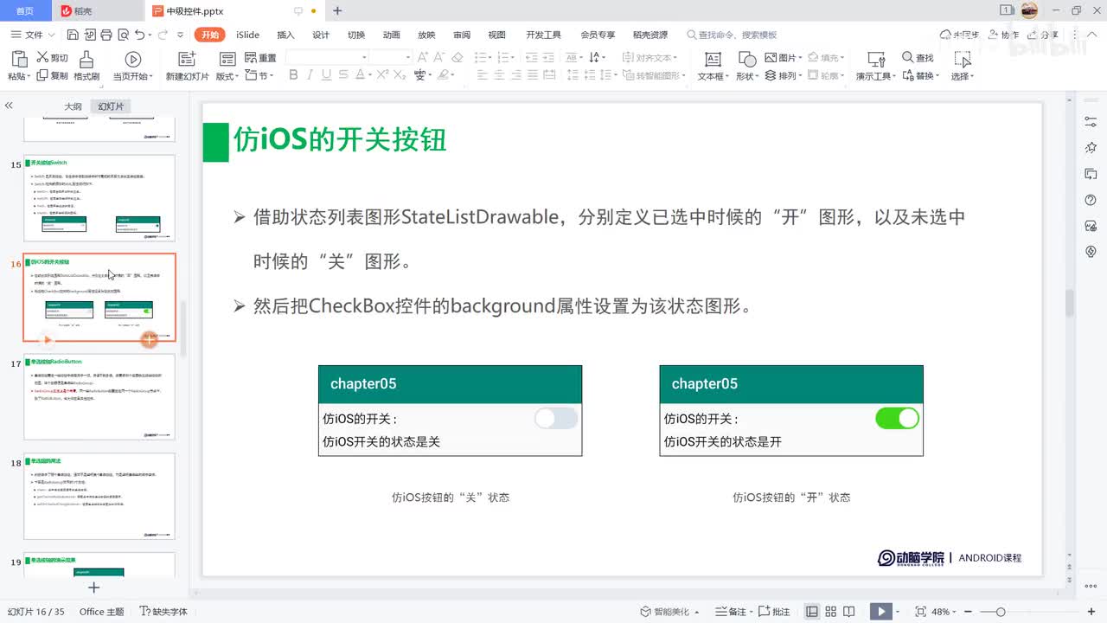Select slide 17 thumbnail 单选按钮RadioButton
Screen dimensions: 1107x623
(x=99, y=397)
